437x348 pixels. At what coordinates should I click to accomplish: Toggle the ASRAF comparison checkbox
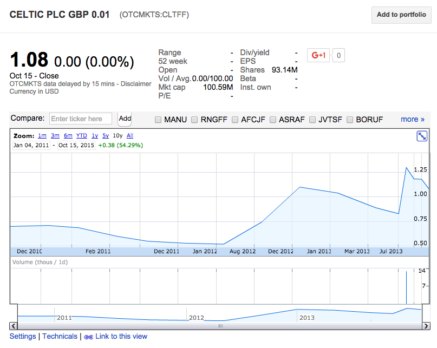tap(273, 120)
